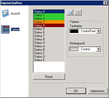Choose Status A from the list

pyautogui.click(x=49, y=46)
